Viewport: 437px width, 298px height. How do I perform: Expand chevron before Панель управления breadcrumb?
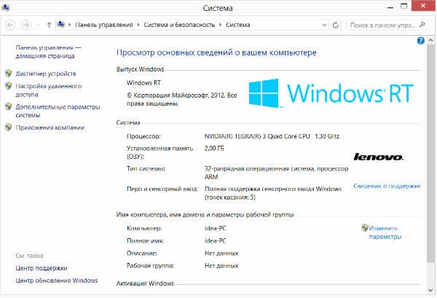[70, 25]
